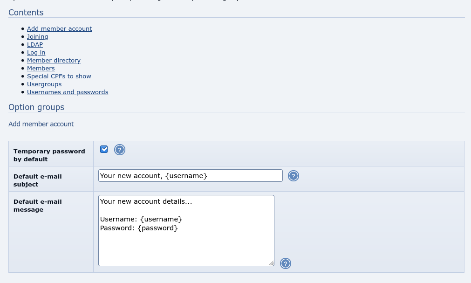Image resolution: width=471 pixels, height=283 pixels.
Task: Open Usernames and passwords link
Action: [68, 92]
